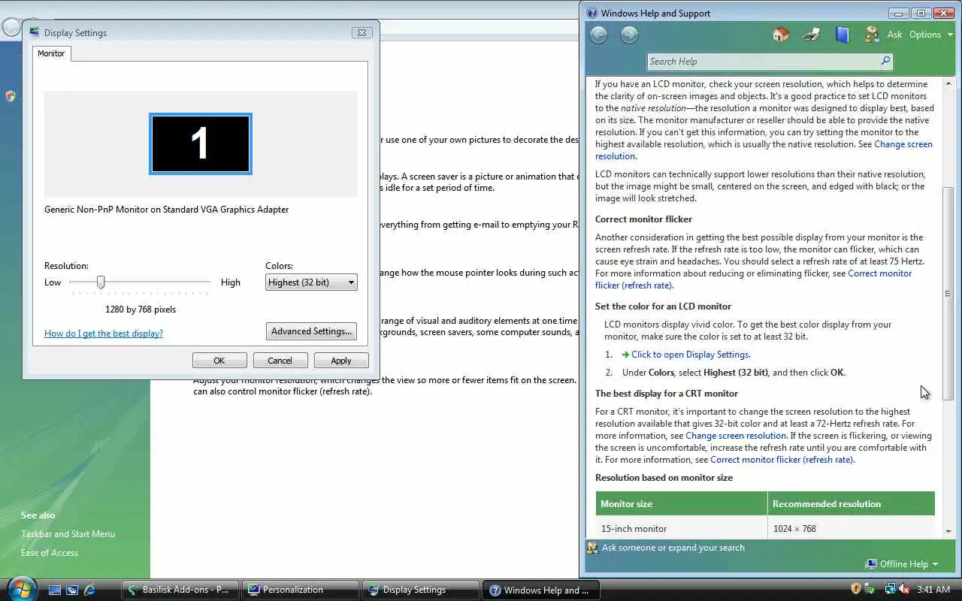Open Change screen resolution link in CRT section

tap(736, 436)
